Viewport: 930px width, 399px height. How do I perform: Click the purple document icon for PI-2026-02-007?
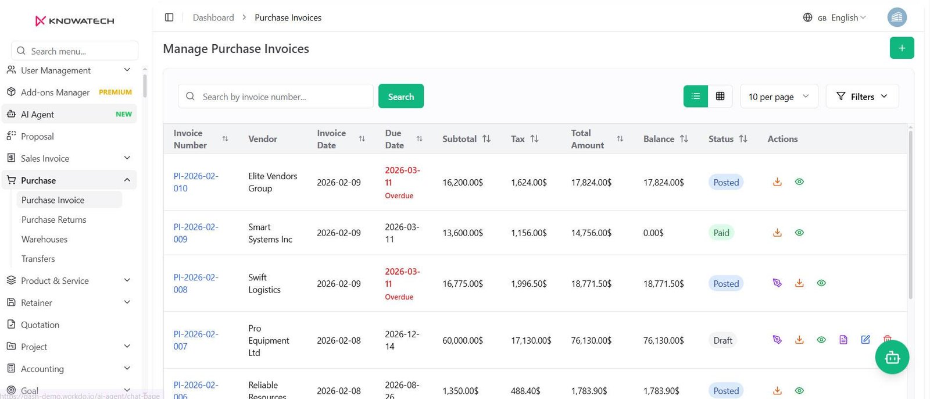tap(843, 340)
